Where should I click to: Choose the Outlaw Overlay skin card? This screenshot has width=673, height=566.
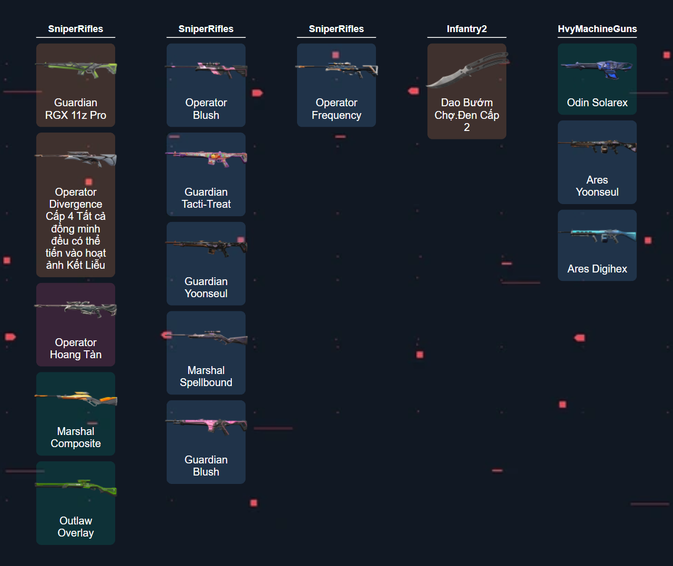(x=76, y=503)
